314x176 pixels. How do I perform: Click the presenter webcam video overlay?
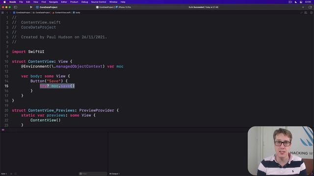280,151
